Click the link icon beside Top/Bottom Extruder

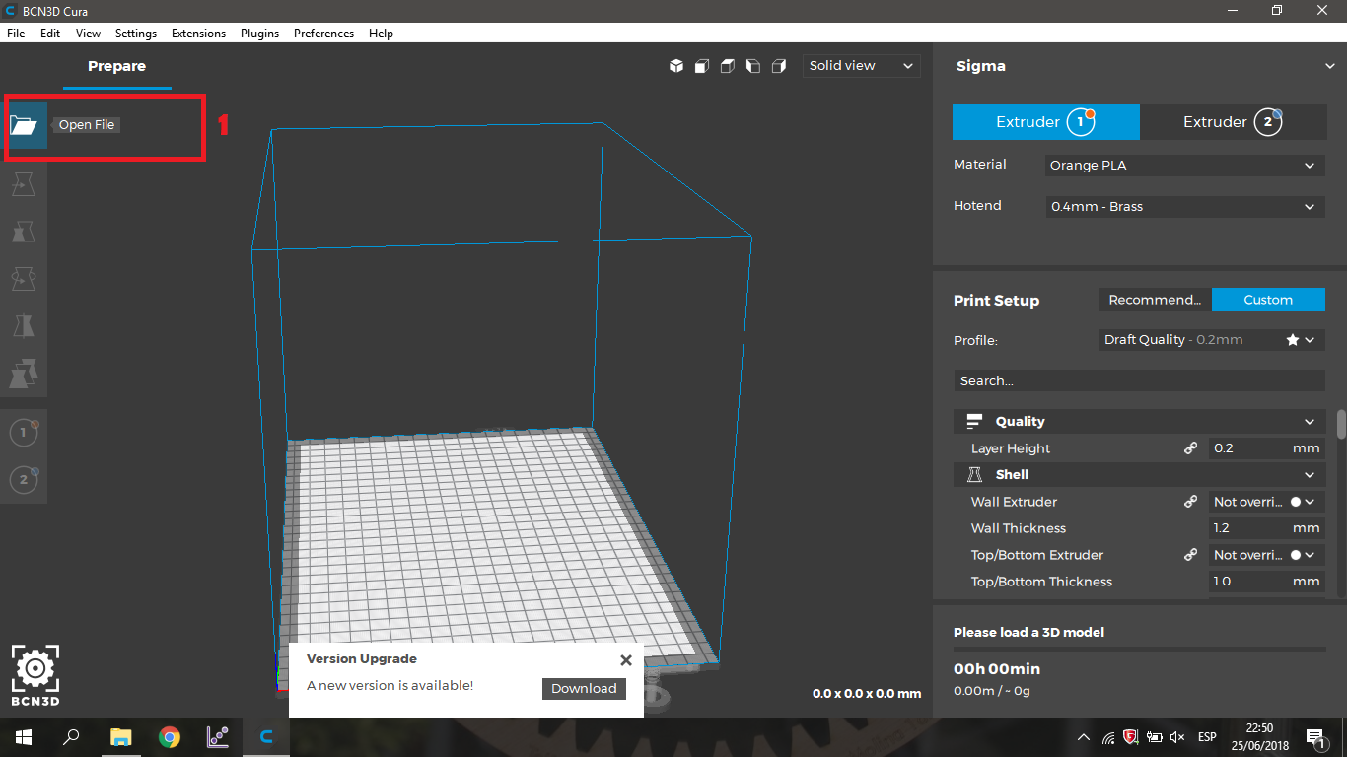tap(1190, 555)
